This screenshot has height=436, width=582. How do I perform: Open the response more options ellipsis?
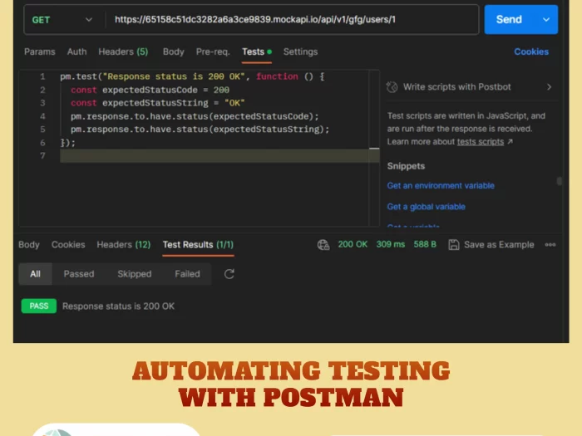coord(550,245)
